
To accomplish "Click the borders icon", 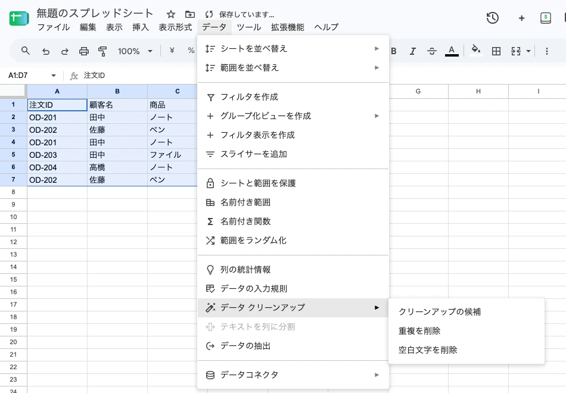I will click(496, 51).
